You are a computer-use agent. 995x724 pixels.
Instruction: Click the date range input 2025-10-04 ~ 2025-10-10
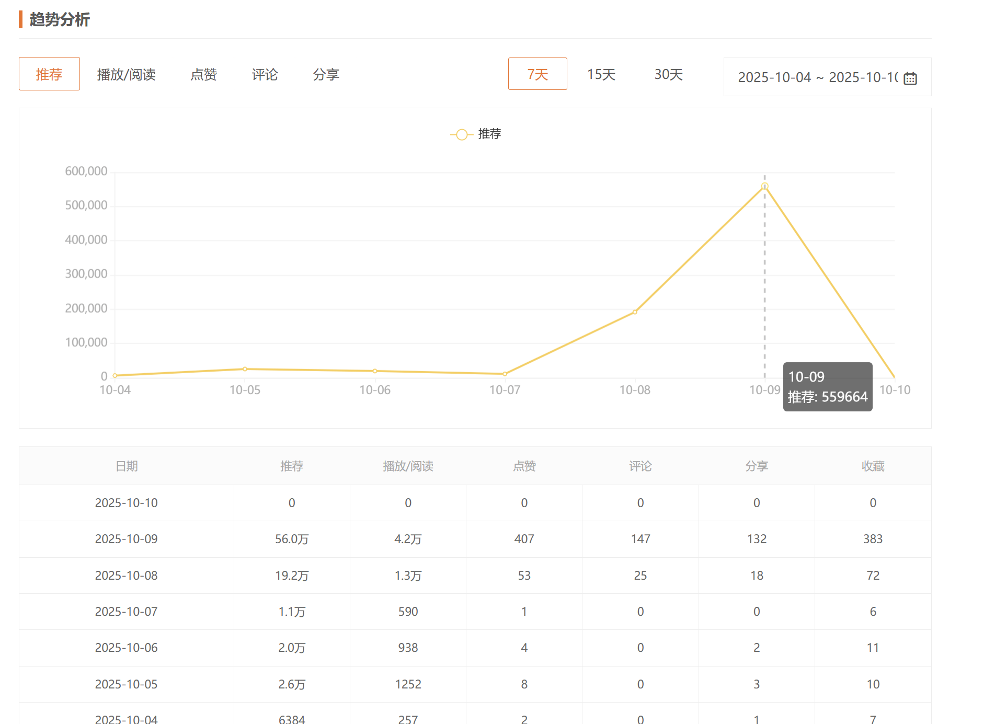(827, 77)
